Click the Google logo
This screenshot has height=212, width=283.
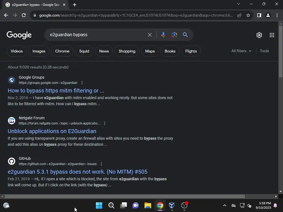(x=19, y=35)
